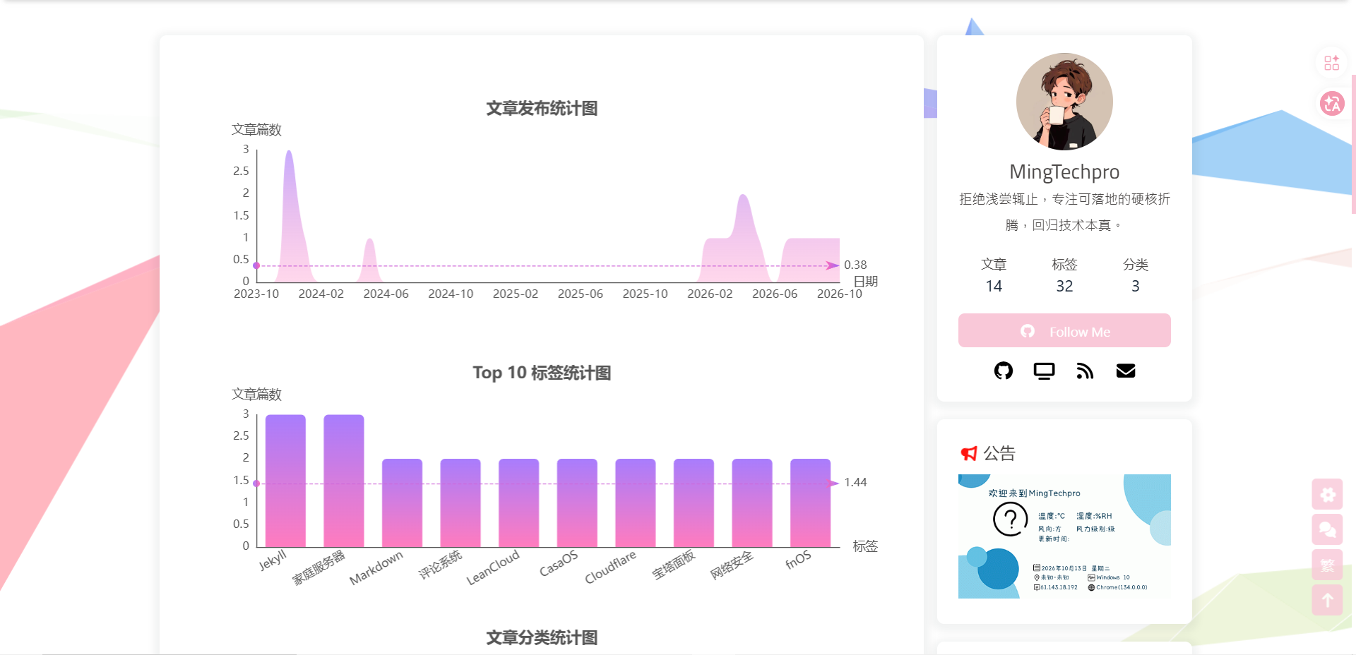The image size is (1356, 655).
Task: Click the Markdown bar in tag chart
Action: 402,503
